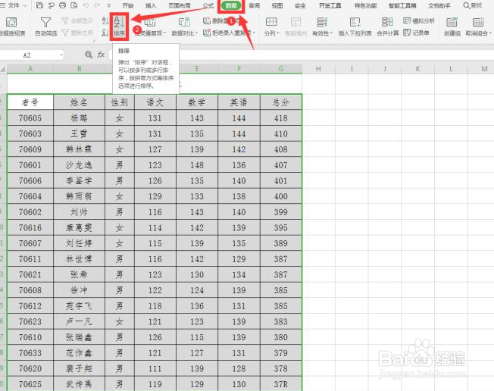Open 记录单 record form
494x391 pixels.
[416, 33]
